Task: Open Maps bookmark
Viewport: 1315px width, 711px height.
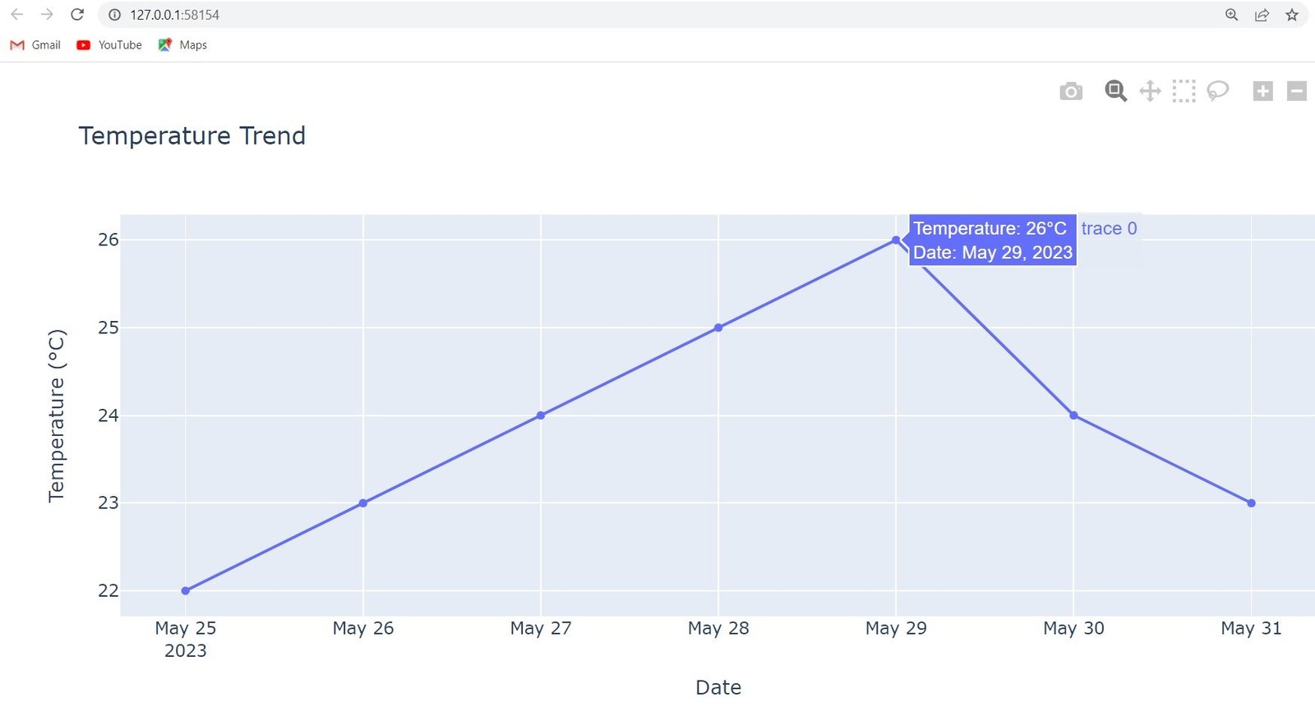Action: coord(182,45)
